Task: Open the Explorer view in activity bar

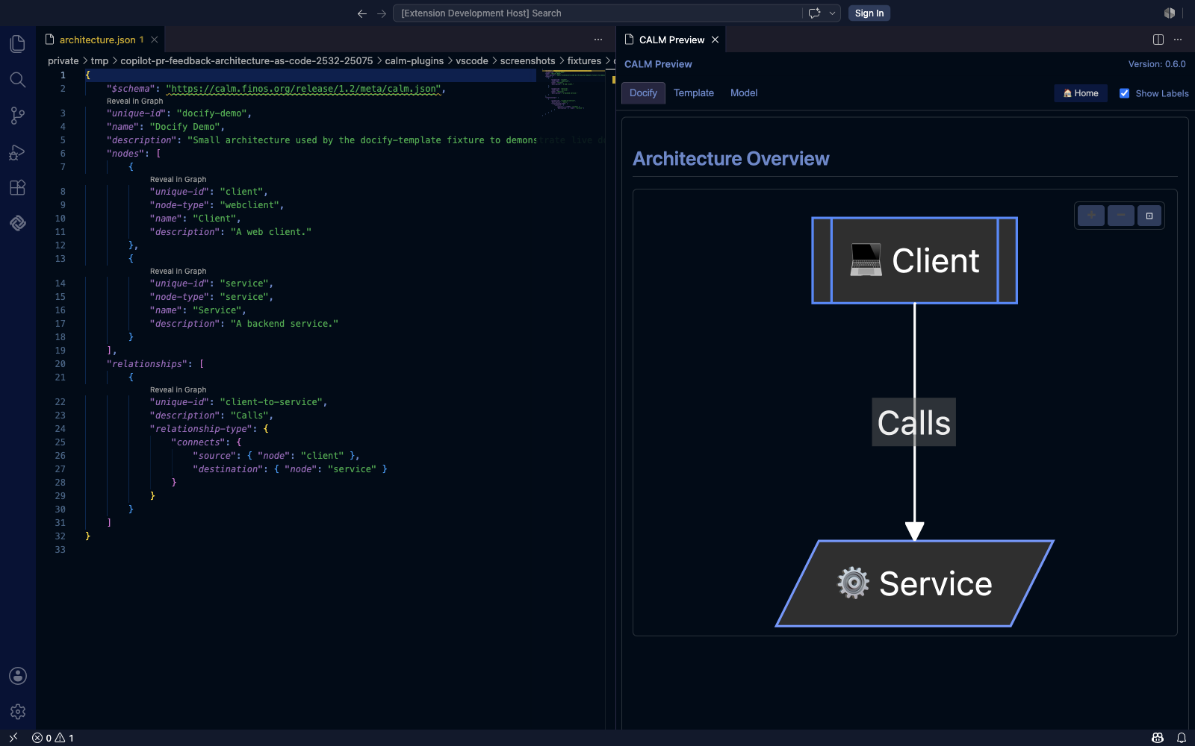Action: tap(18, 43)
